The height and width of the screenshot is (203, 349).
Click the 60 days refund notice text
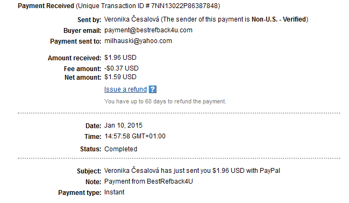pos(165,101)
